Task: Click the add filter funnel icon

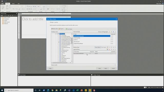Action: [107, 49]
